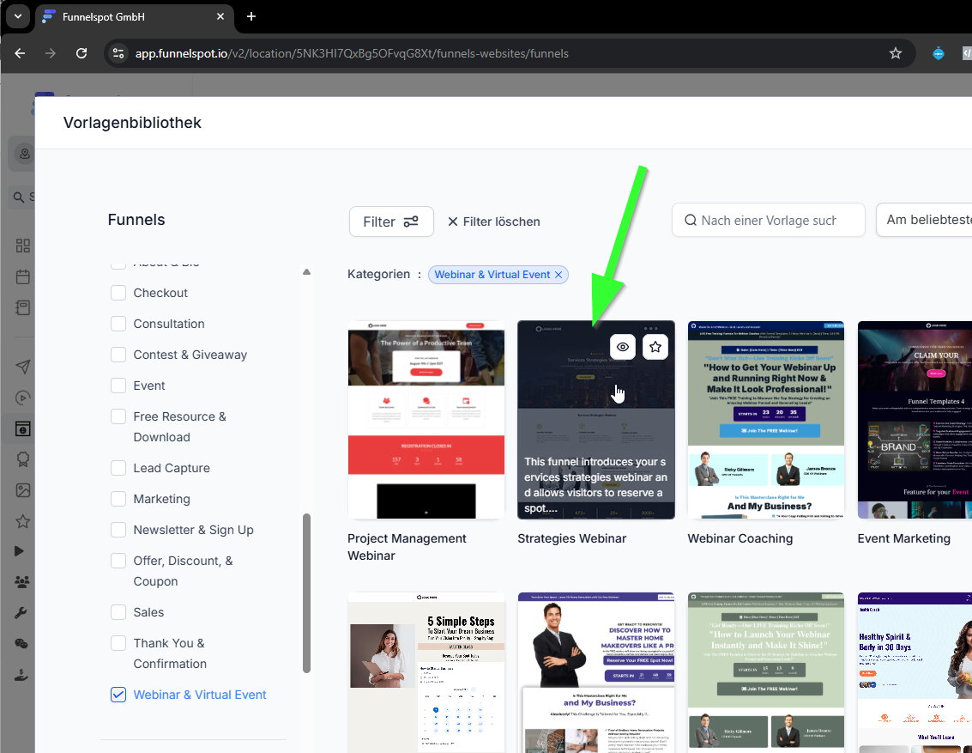Open Healthy Spirit & Body template thumbnail
The height and width of the screenshot is (753, 972).
coord(915,672)
